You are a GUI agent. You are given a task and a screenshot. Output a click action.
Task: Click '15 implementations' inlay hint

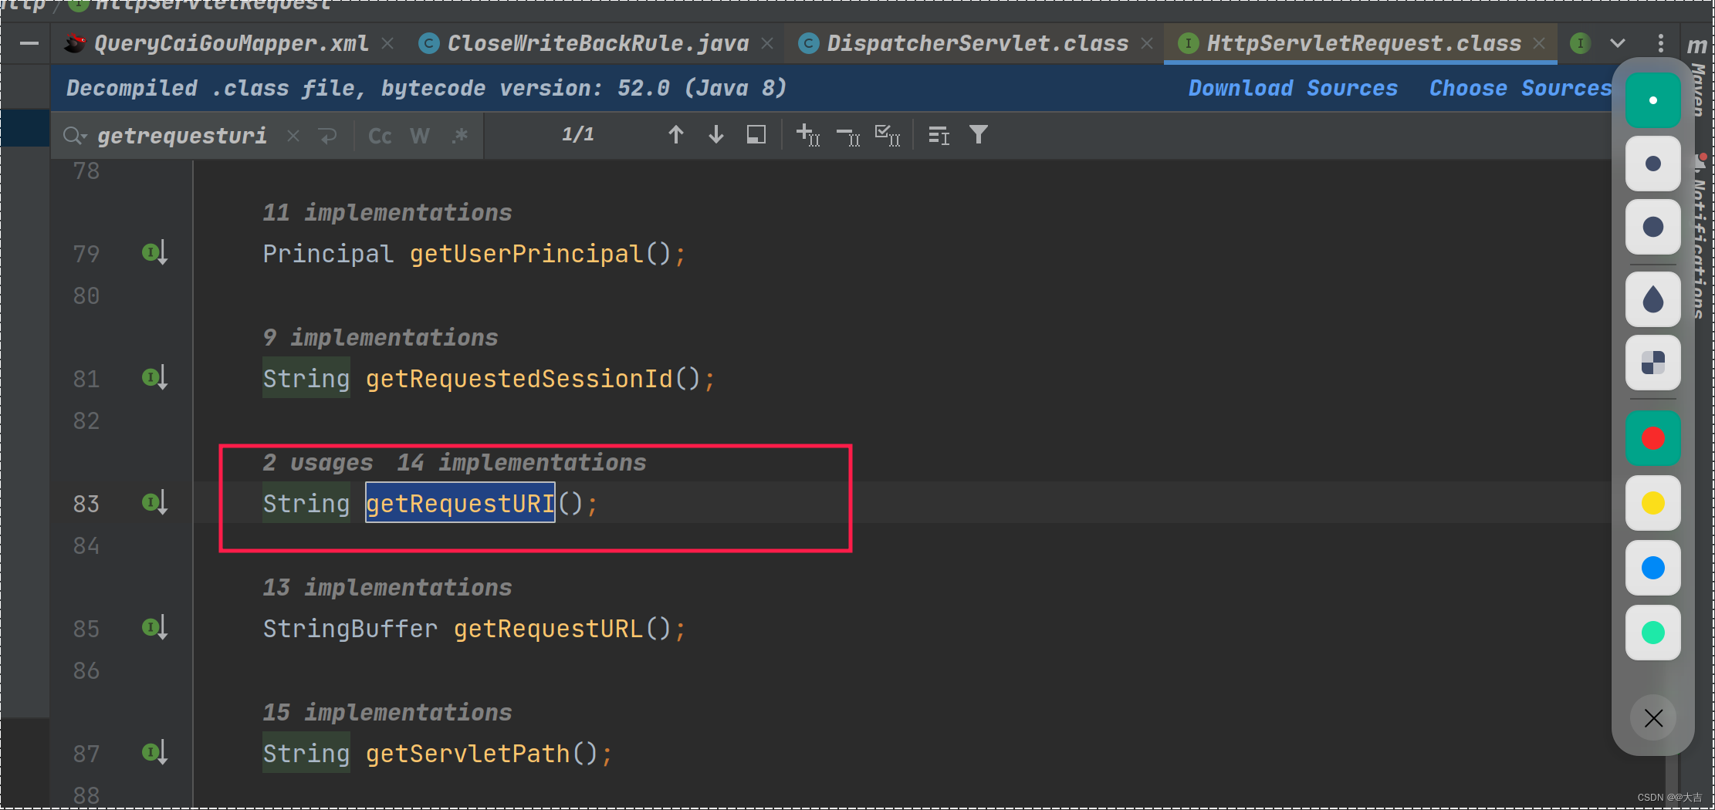(387, 712)
